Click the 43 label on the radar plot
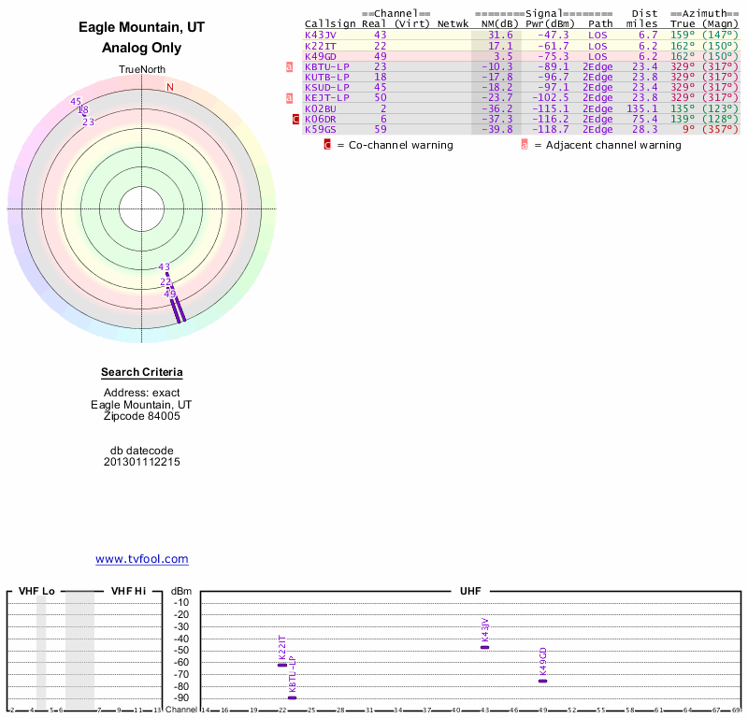 [165, 266]
